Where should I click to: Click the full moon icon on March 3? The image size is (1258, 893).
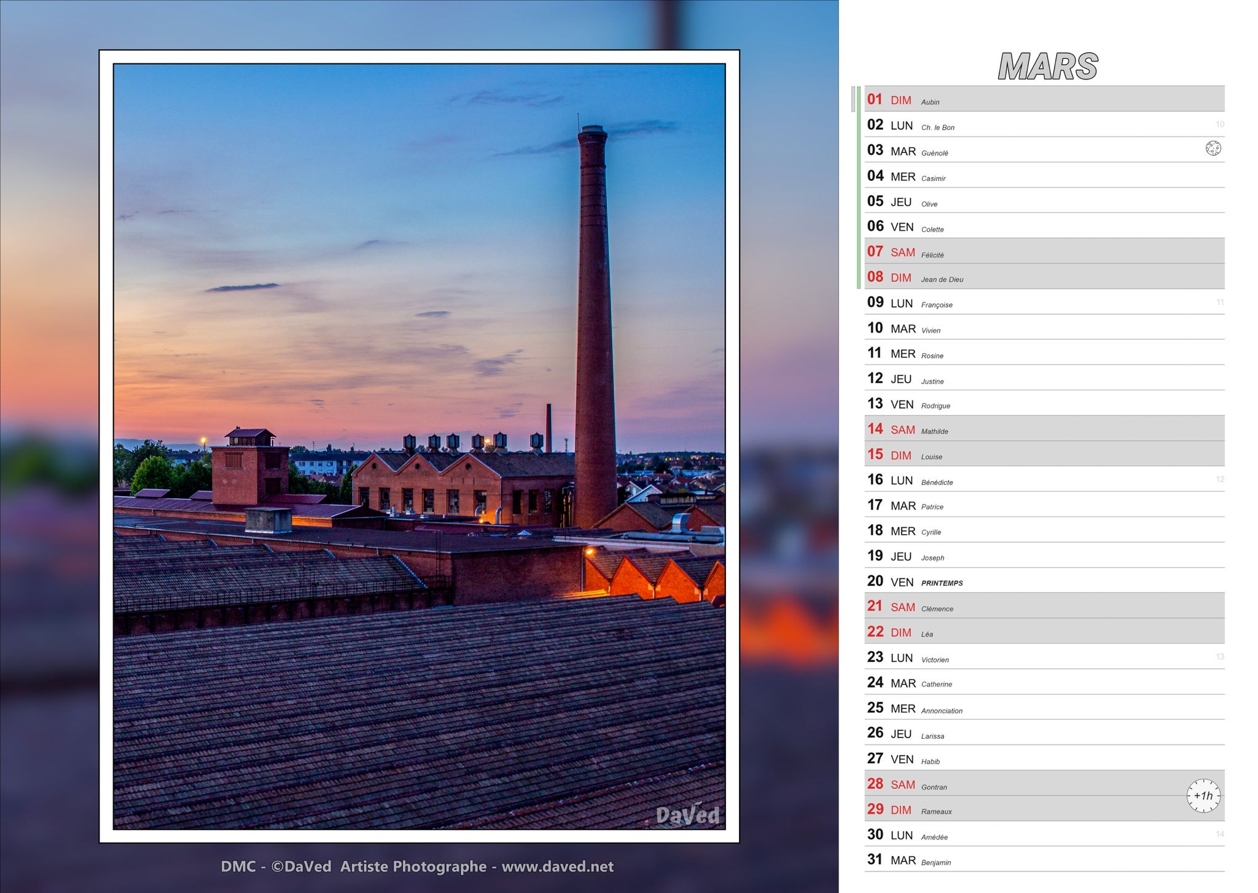click(1214, 148)
